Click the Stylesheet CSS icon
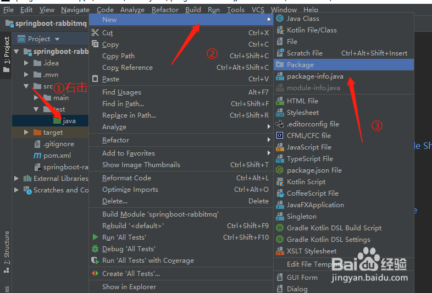 click(280, 113)
